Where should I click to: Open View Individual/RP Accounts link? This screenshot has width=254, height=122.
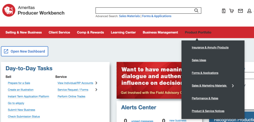click(75, 83)
